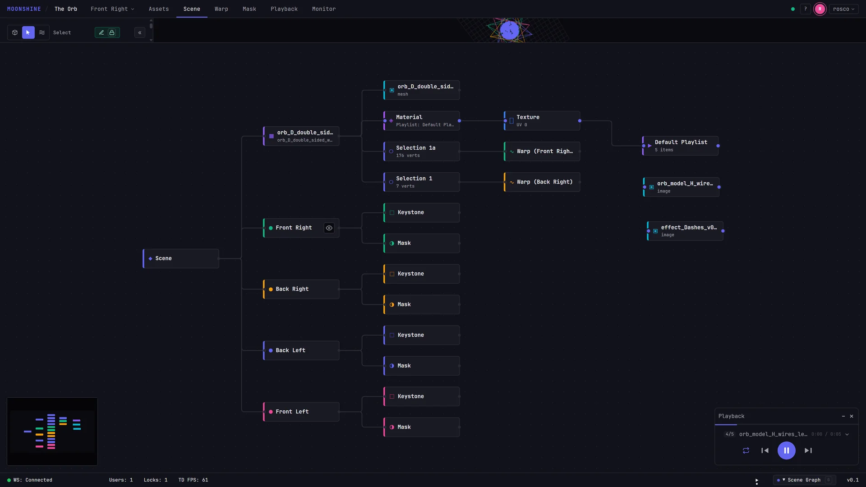Viewport: 866px width, 487px height.
Task: Open the Front Right projector dropdown
Action: coord(112,9)
